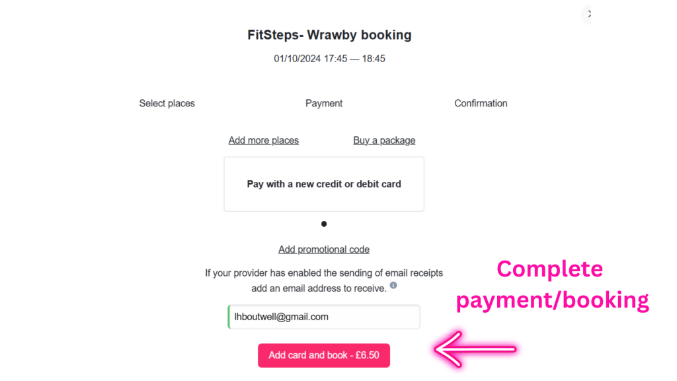Image resolution: width=677 pixels, height=381 pixels.
Task: Click the words 'add an email address to receive'
Action: pyautogui.click(x=318, y=288)
